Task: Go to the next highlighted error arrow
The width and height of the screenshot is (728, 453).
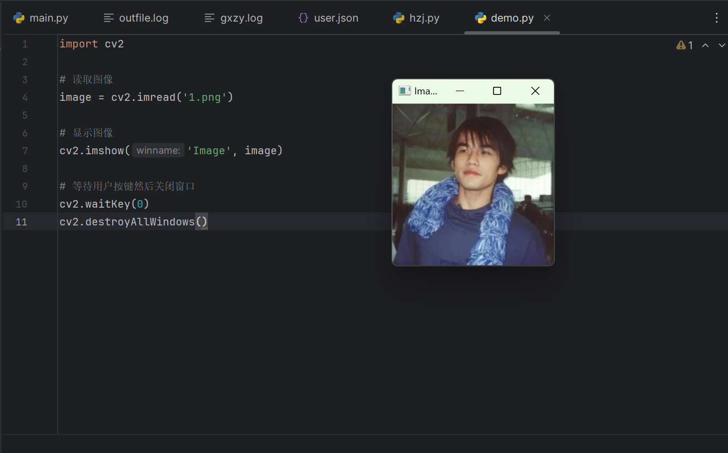Action: pos(722,45)
